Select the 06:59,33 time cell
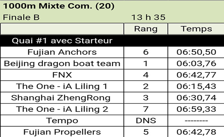224x137 pixels. tap(196, 109)
